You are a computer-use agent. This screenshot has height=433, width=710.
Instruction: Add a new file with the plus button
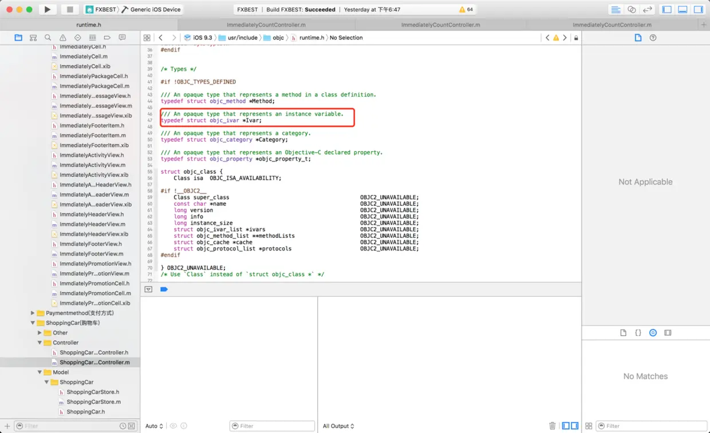point(7,426)
